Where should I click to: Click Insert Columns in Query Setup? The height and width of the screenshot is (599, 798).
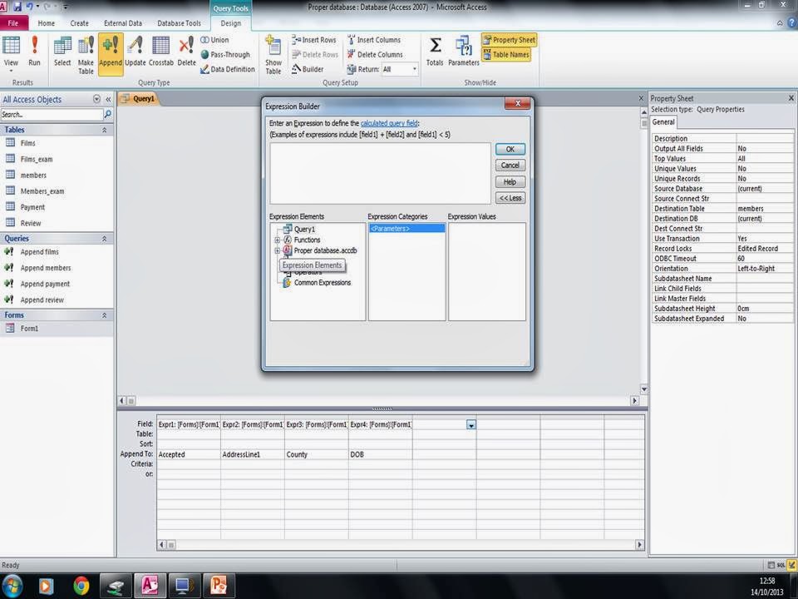374,40
